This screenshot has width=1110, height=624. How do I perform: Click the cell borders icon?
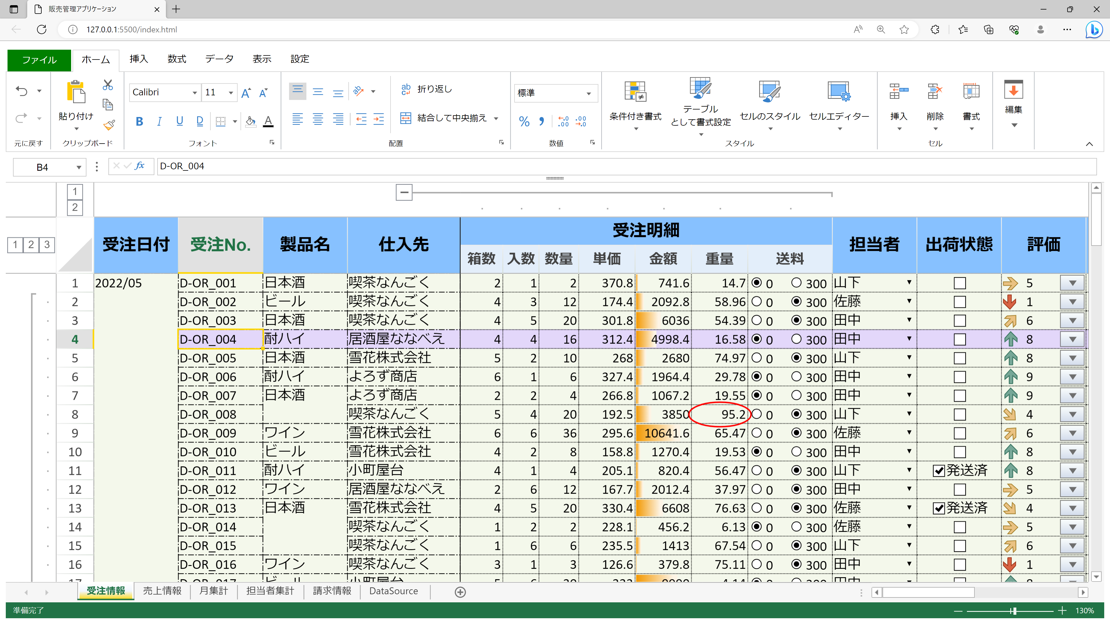[221, 121]
